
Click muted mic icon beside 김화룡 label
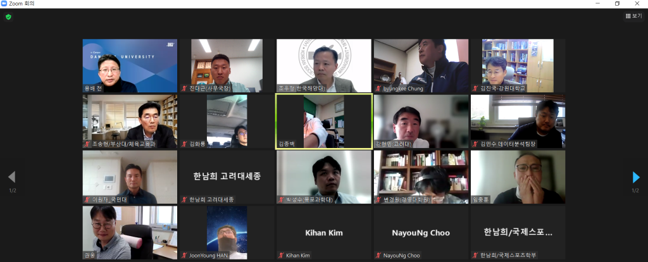[185, 144]
